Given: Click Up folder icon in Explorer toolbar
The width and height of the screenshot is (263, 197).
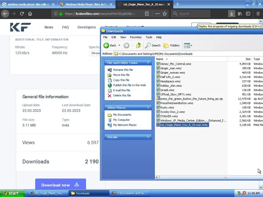Looking at the screenshot, I should pos(138,45).
